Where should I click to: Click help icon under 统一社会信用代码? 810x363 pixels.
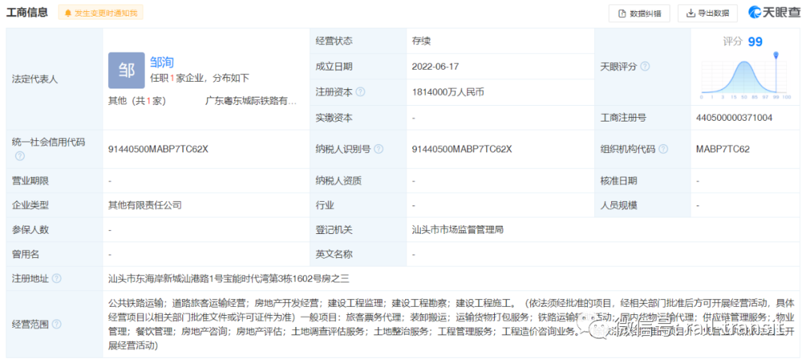pyautogui.click(x=19, y=156)
